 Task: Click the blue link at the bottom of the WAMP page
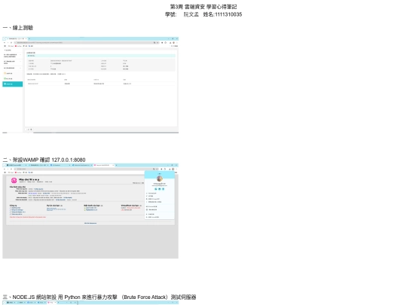click(x=90, y=223)
